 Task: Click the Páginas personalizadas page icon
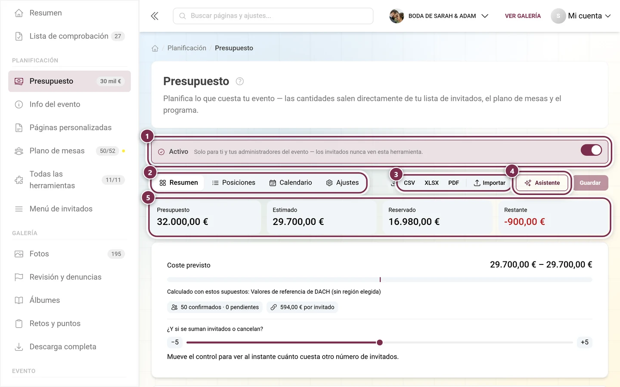pyautogui.click(x=19, y=128)
